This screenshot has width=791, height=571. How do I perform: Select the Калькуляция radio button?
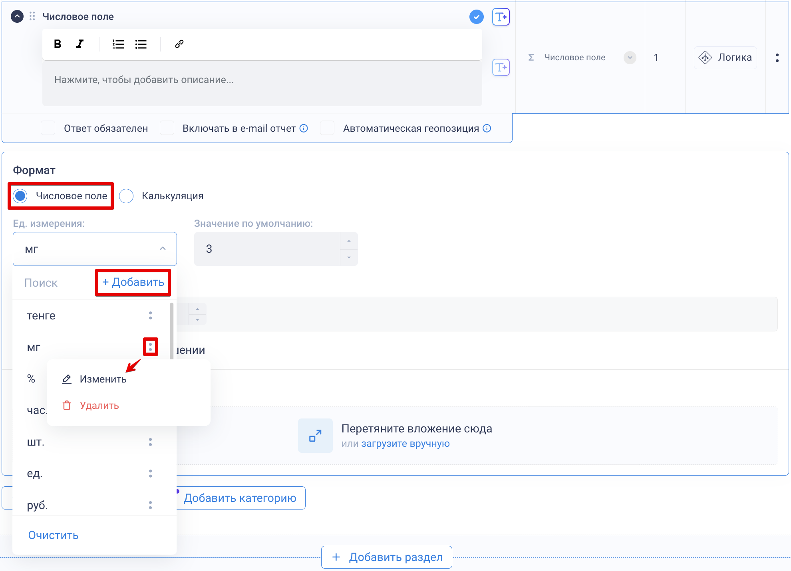(x=126, y=196)
